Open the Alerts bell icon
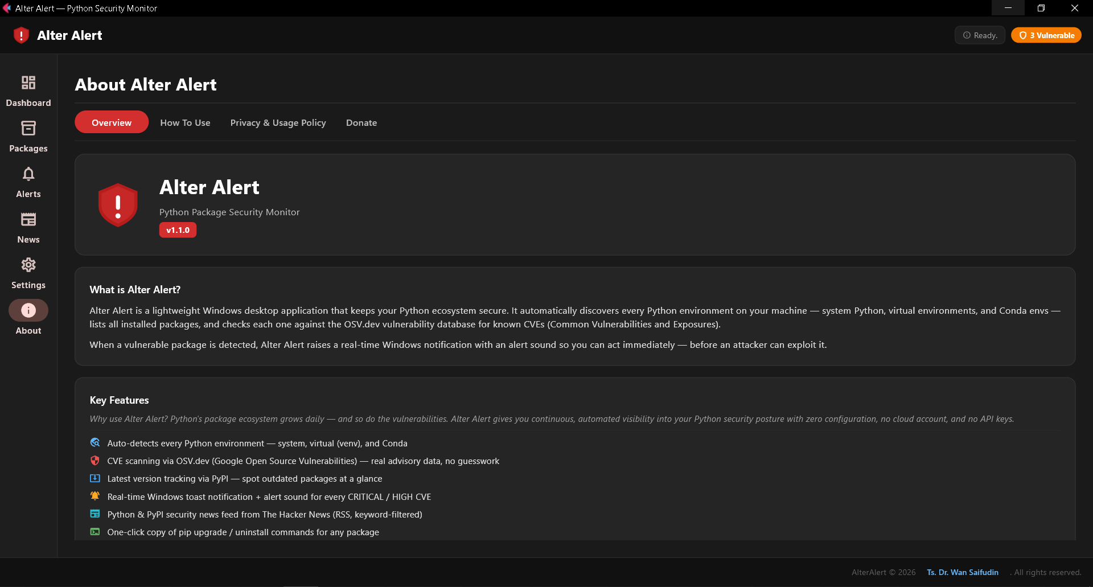The width and height of the screenshot is (1093, 587). tap(28, 181)
